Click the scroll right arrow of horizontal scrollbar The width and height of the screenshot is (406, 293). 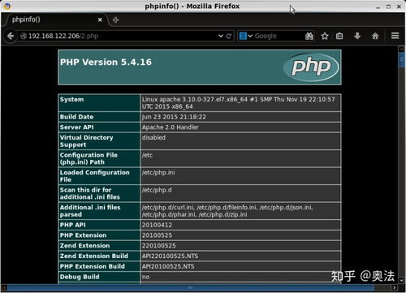tap(395, 287)
